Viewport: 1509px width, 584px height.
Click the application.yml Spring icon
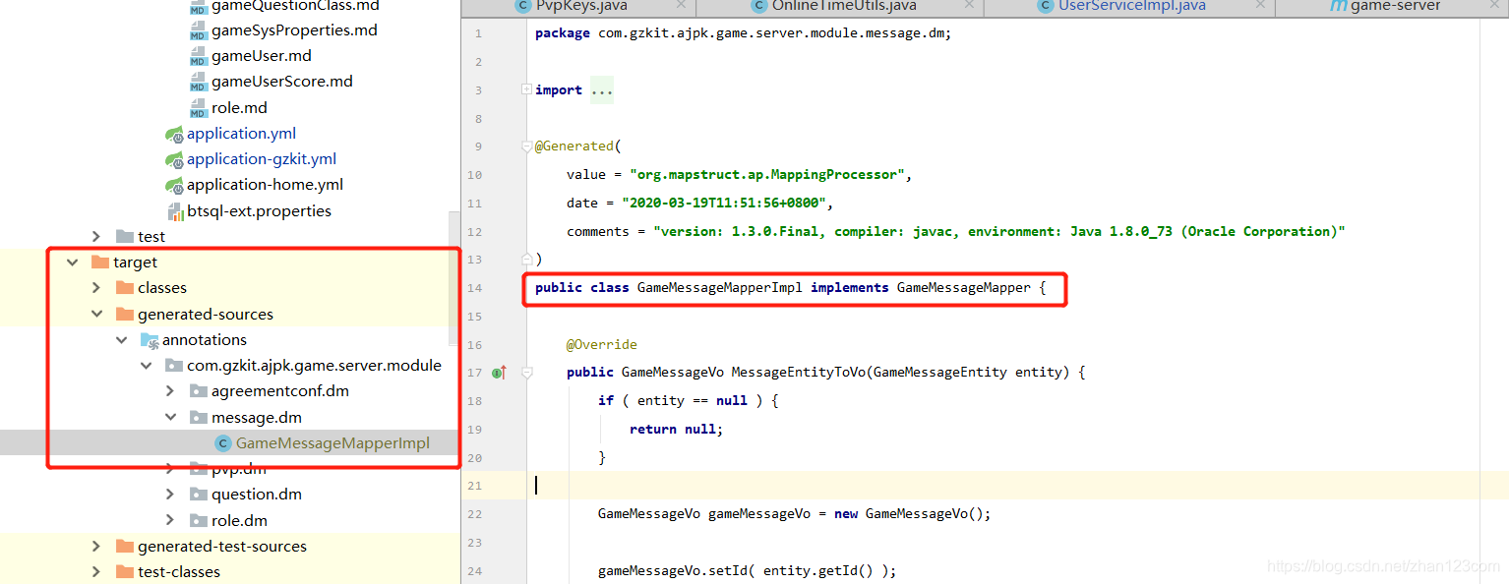[174, 134]
